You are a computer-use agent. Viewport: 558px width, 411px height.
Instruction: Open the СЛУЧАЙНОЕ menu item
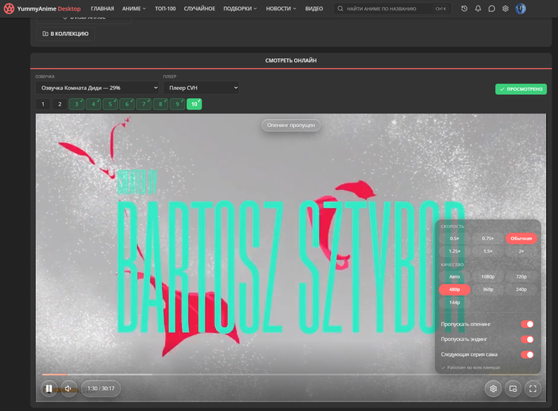pyautogui.click(x=199, y=9)
